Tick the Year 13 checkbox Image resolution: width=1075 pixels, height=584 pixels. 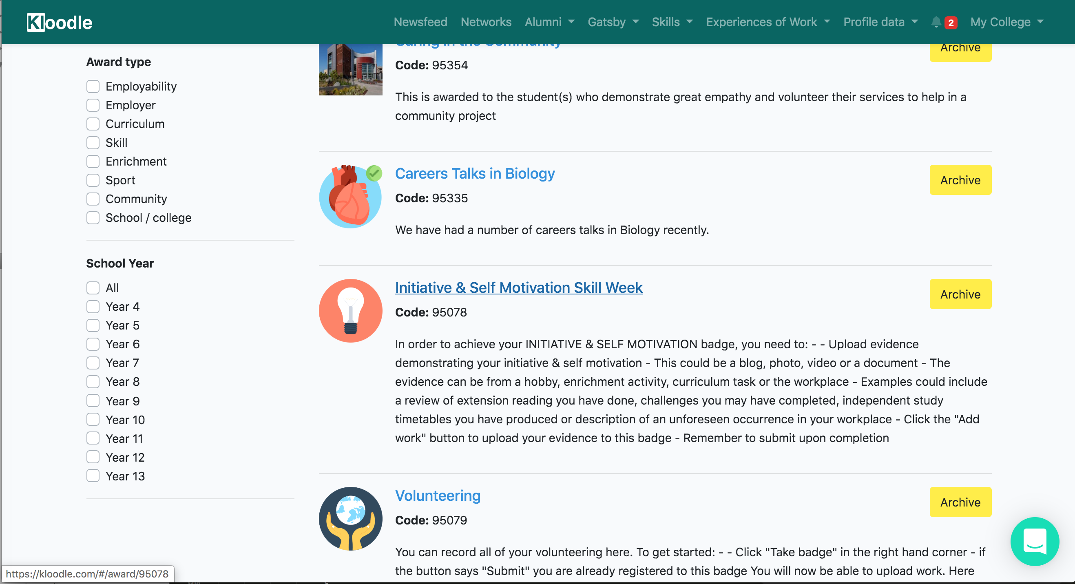(93, 476)
